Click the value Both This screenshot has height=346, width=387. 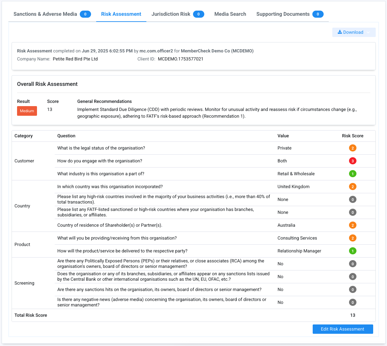click(282, 161)
